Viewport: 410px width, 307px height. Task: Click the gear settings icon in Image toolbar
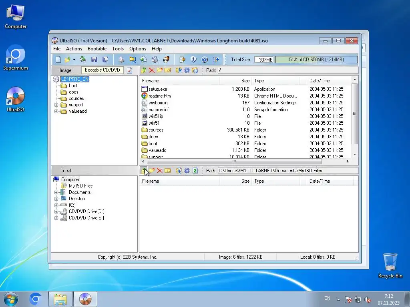pyautogui.click(x=187, y=70)
